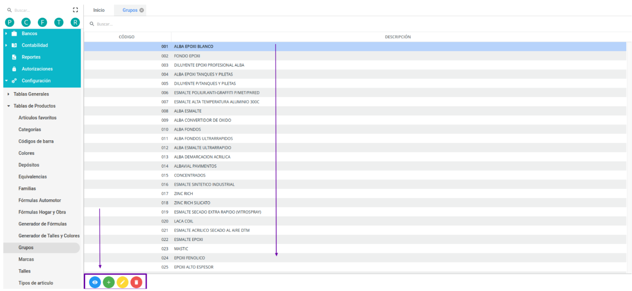This screenshot has width=632, height=291.
Task: Click the Bancos briefcase icon
Action: (x=14, y=34)
